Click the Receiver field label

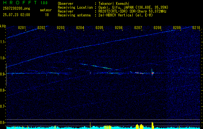[66, 11]
